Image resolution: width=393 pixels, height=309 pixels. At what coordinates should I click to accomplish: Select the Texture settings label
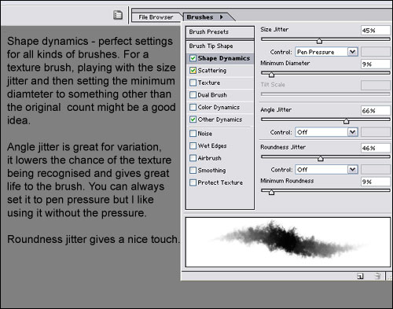point(209,83)
